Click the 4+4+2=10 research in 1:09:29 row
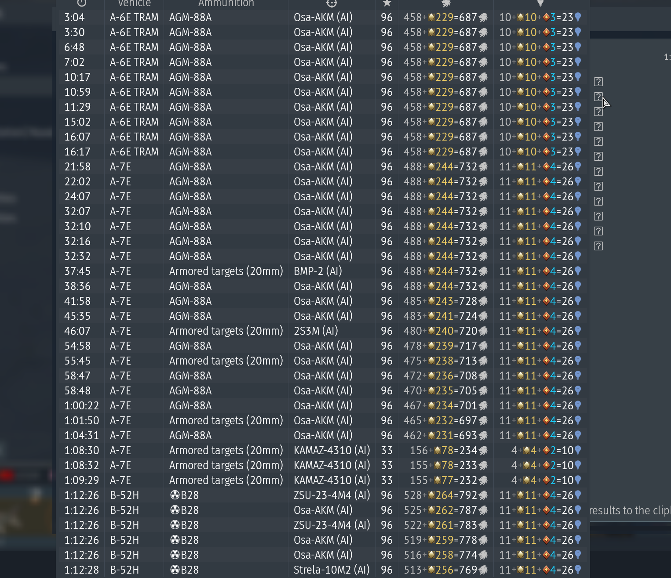Viewport: 671px width, 578px height. (546, 480)
